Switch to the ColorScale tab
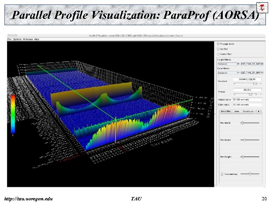Screen dimensions: 270x203 [248, 111]
